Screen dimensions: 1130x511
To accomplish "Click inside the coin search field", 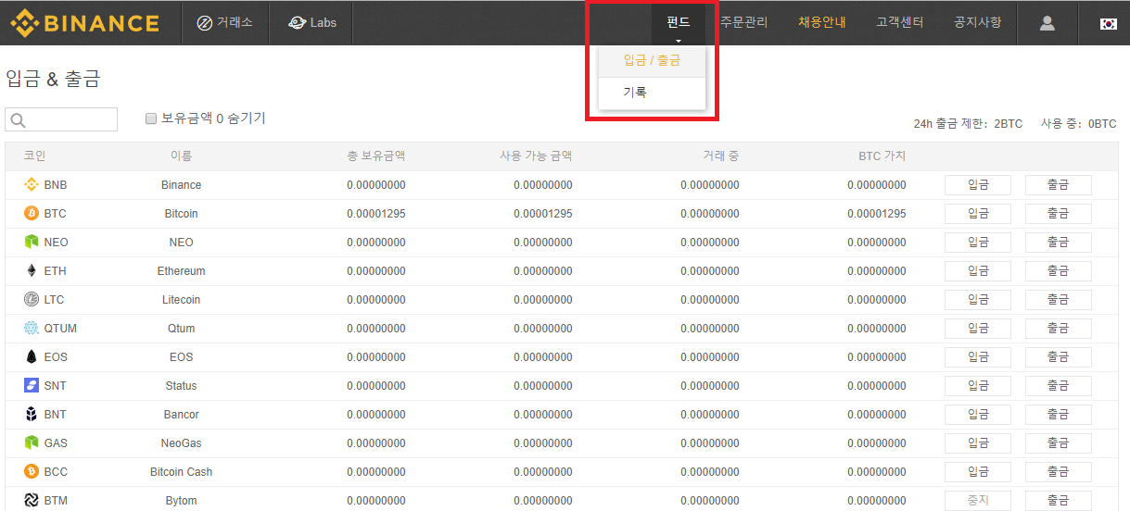I will [61, 119].
